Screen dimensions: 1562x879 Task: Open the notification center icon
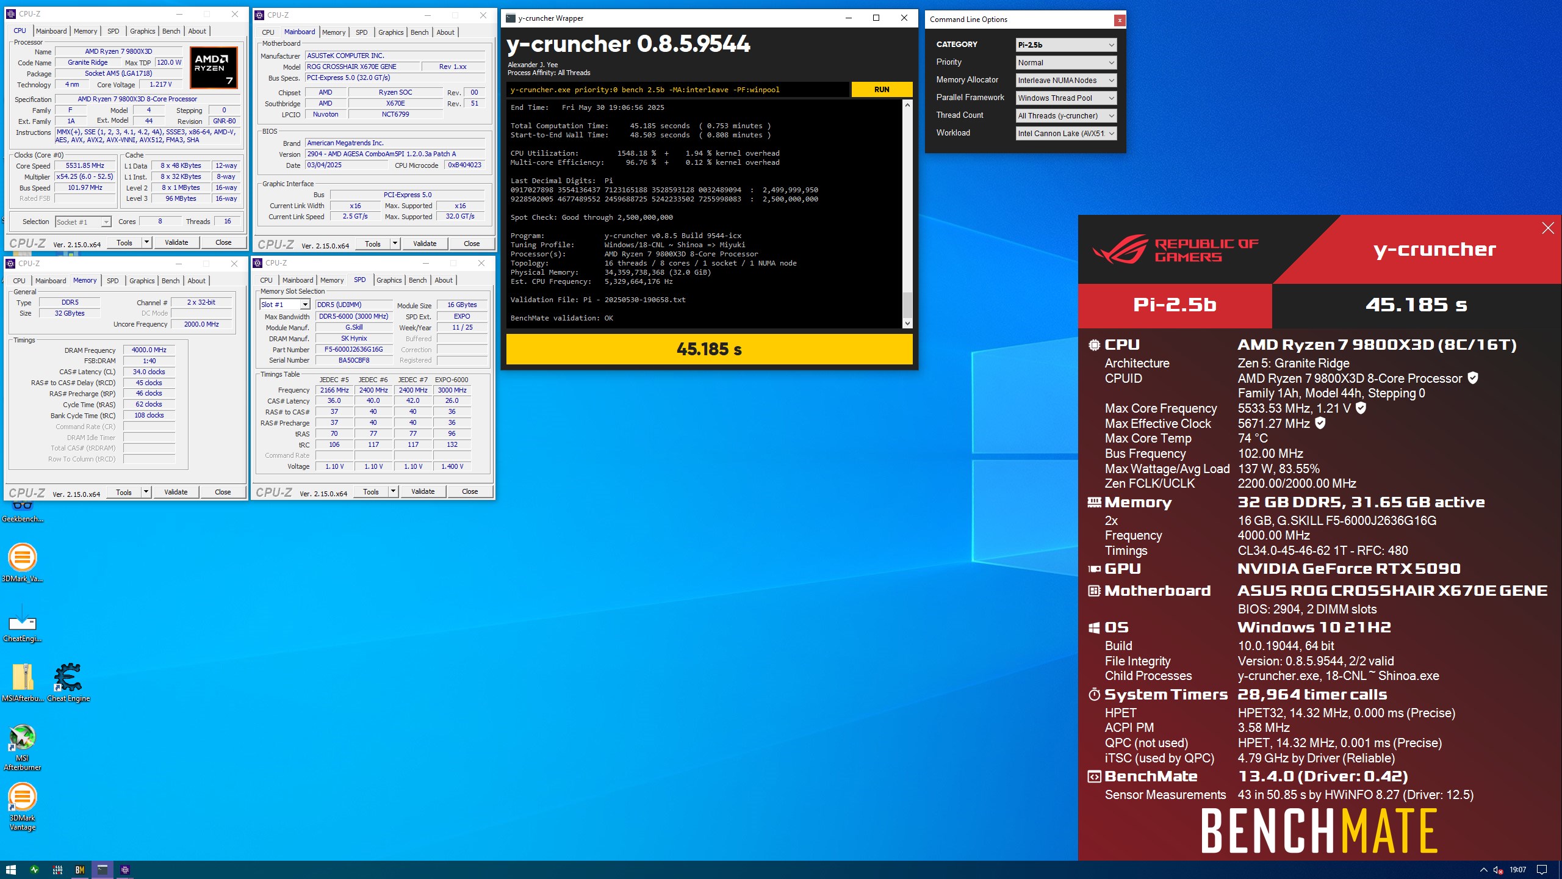(1542, 870)
